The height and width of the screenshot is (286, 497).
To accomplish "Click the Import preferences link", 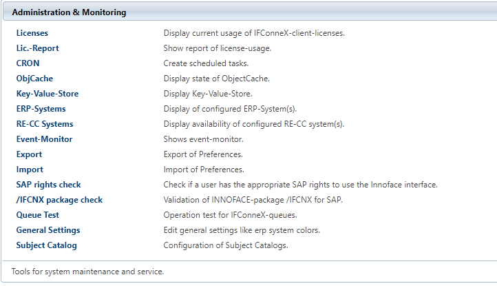I will click(x=30, y=170).
